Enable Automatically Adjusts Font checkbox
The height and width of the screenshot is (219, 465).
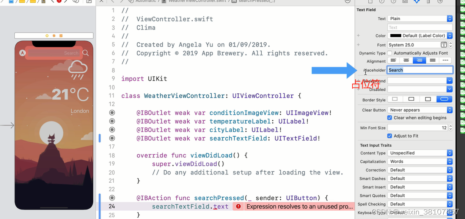(x=390, y=53)
